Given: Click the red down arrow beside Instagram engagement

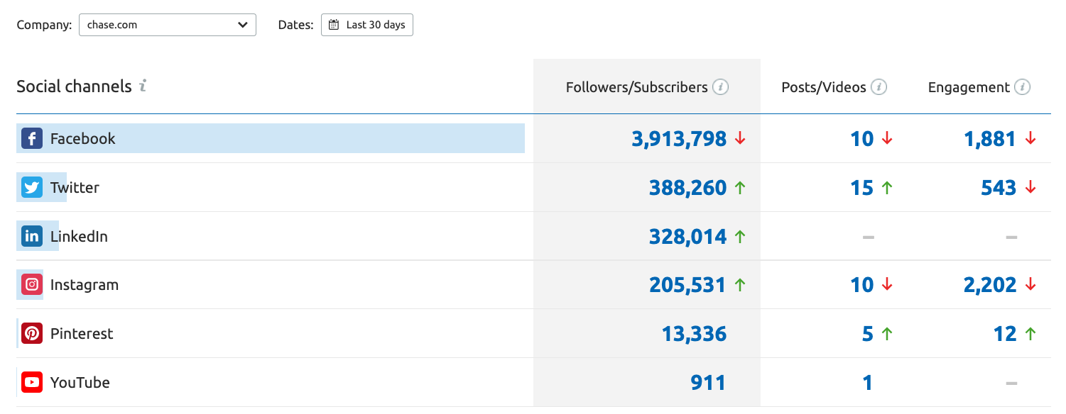Looking at the screenshot, I should point(1031,285).
